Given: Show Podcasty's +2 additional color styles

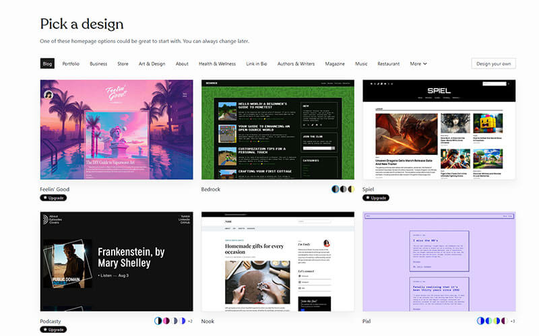Looking at the screenshot, I should pos(190,321).
